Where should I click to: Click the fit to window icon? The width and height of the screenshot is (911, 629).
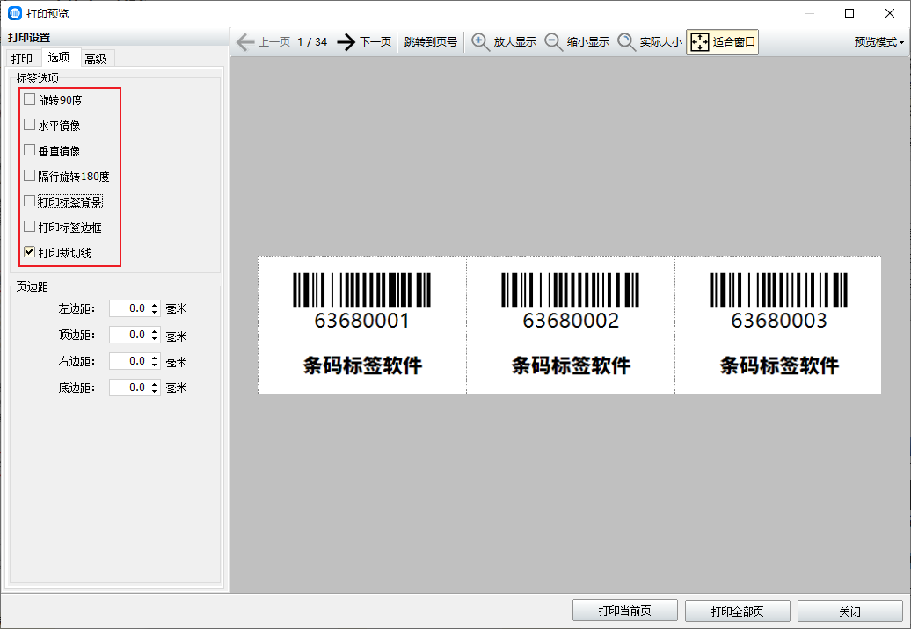point(700,42)
